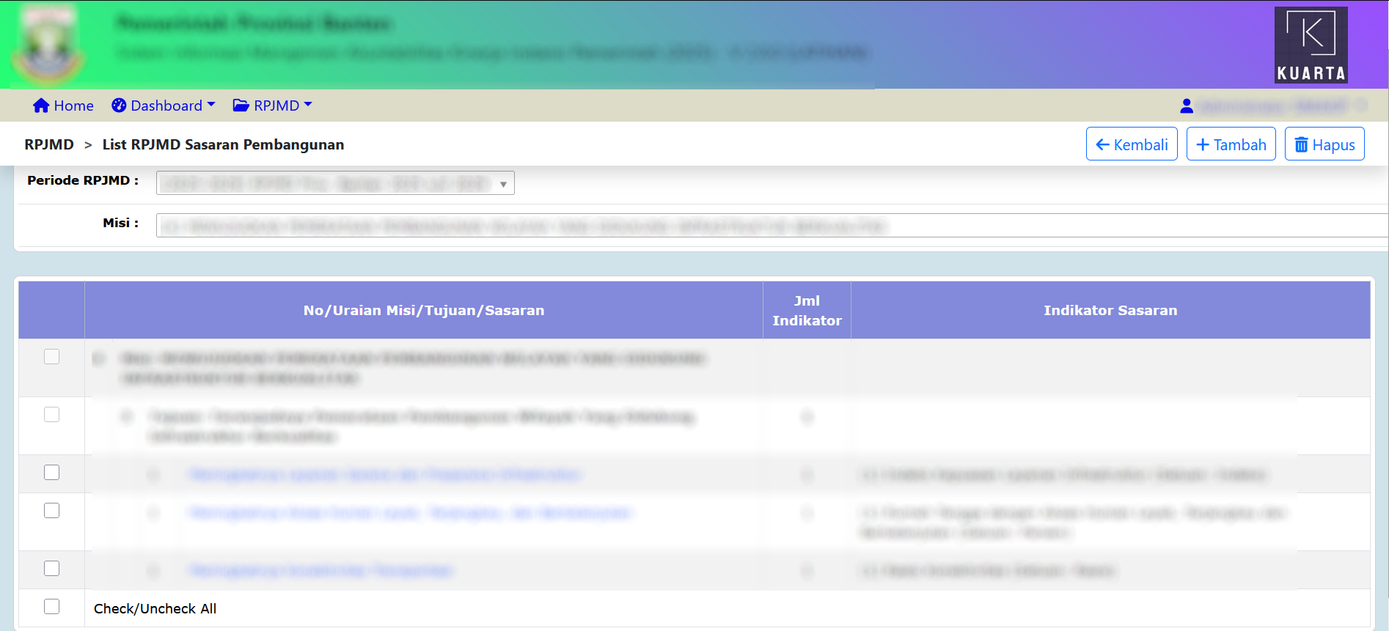Click the RPJMD breadcrumb link

[49, 144]
